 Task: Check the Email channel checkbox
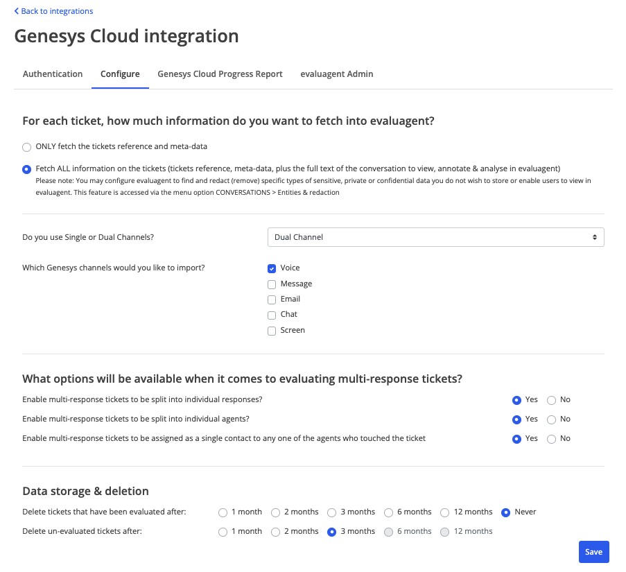272,300
